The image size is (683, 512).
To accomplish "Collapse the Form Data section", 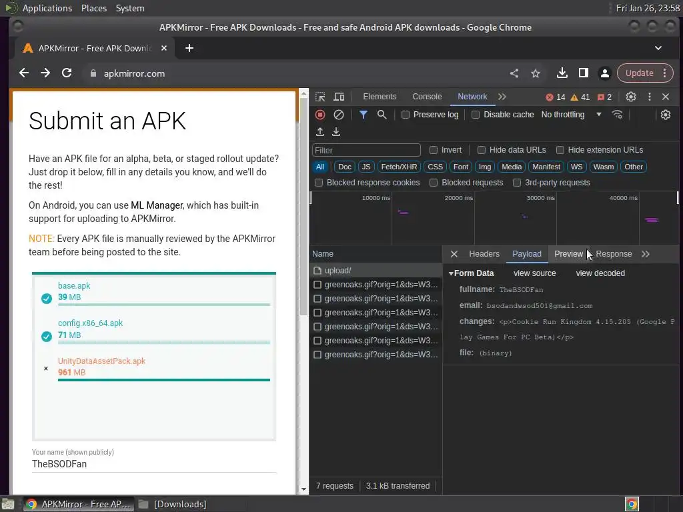I will (x=452, y=273).
